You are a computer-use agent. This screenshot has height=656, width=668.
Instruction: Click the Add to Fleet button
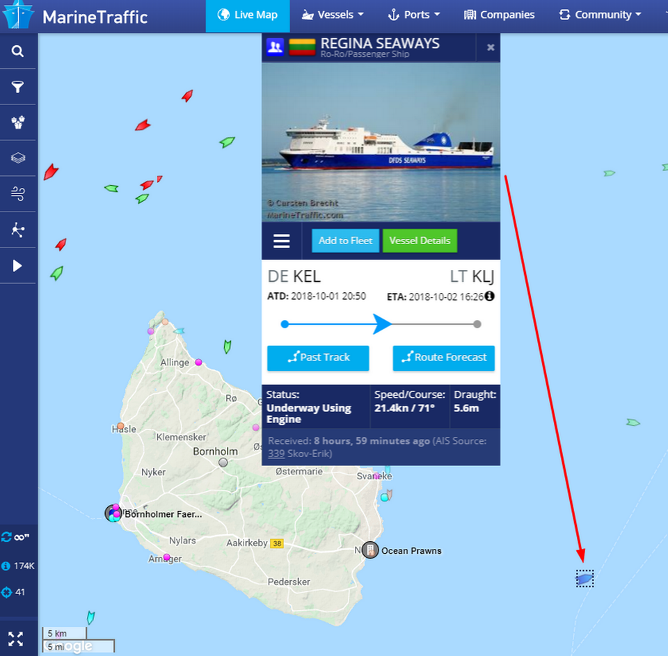pyautogui.click(x=346, y=241)
